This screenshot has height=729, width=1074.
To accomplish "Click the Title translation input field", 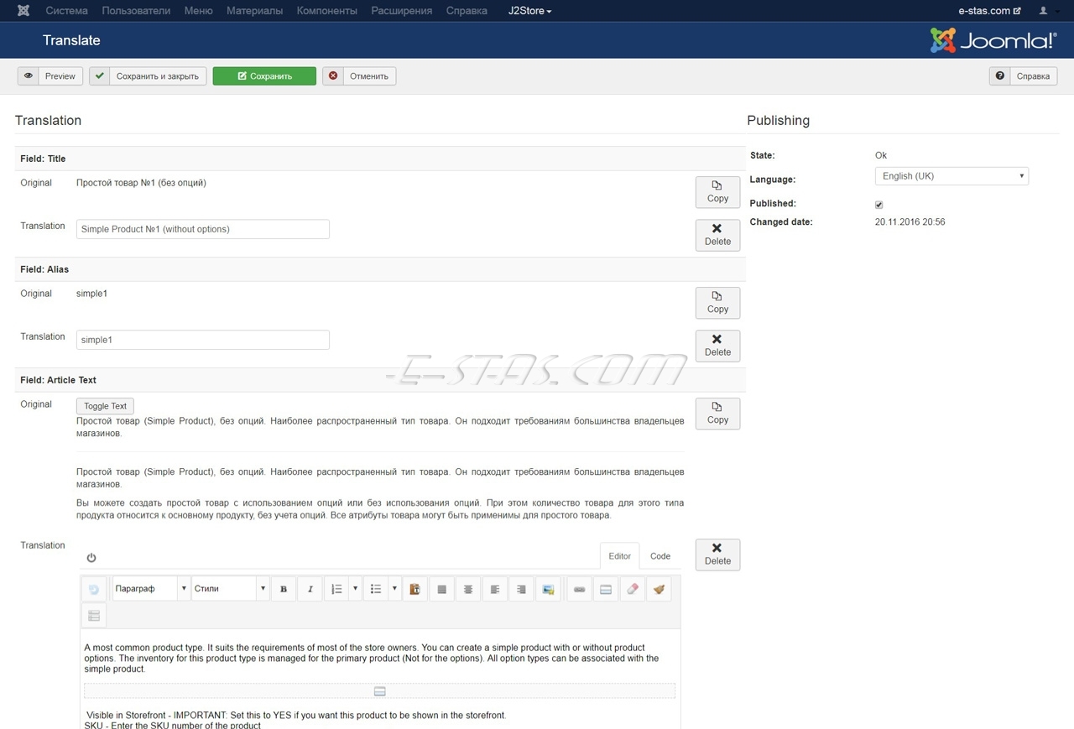I will coord(203,229).
